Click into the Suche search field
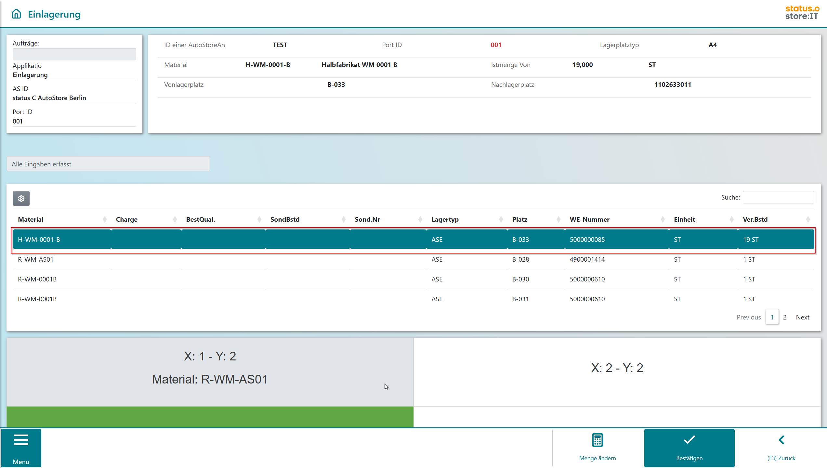 pos(778,197)
